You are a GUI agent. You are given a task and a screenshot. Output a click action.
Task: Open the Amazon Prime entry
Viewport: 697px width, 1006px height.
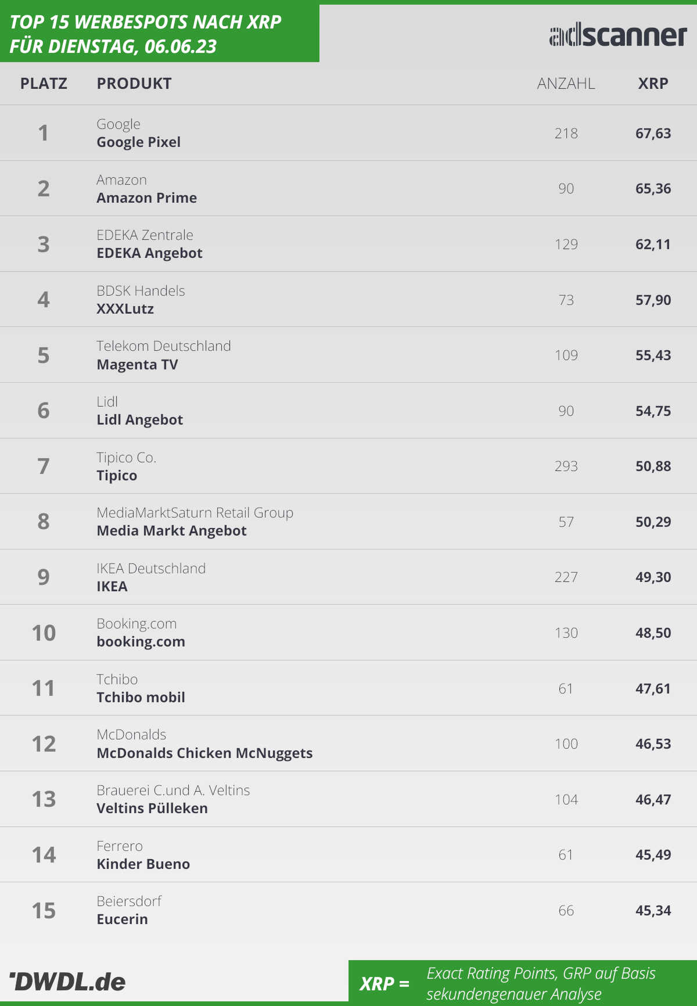348,189
